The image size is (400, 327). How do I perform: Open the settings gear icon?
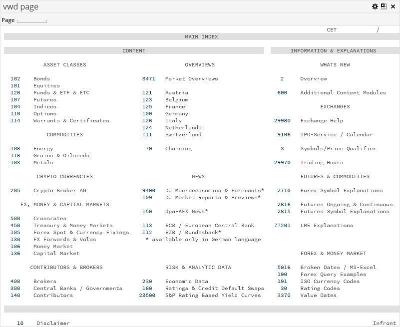375,6
